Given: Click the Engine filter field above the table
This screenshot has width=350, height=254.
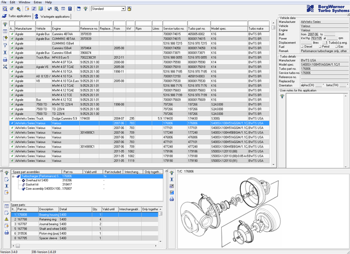Looking at the screenshot, I should [66, 23].
